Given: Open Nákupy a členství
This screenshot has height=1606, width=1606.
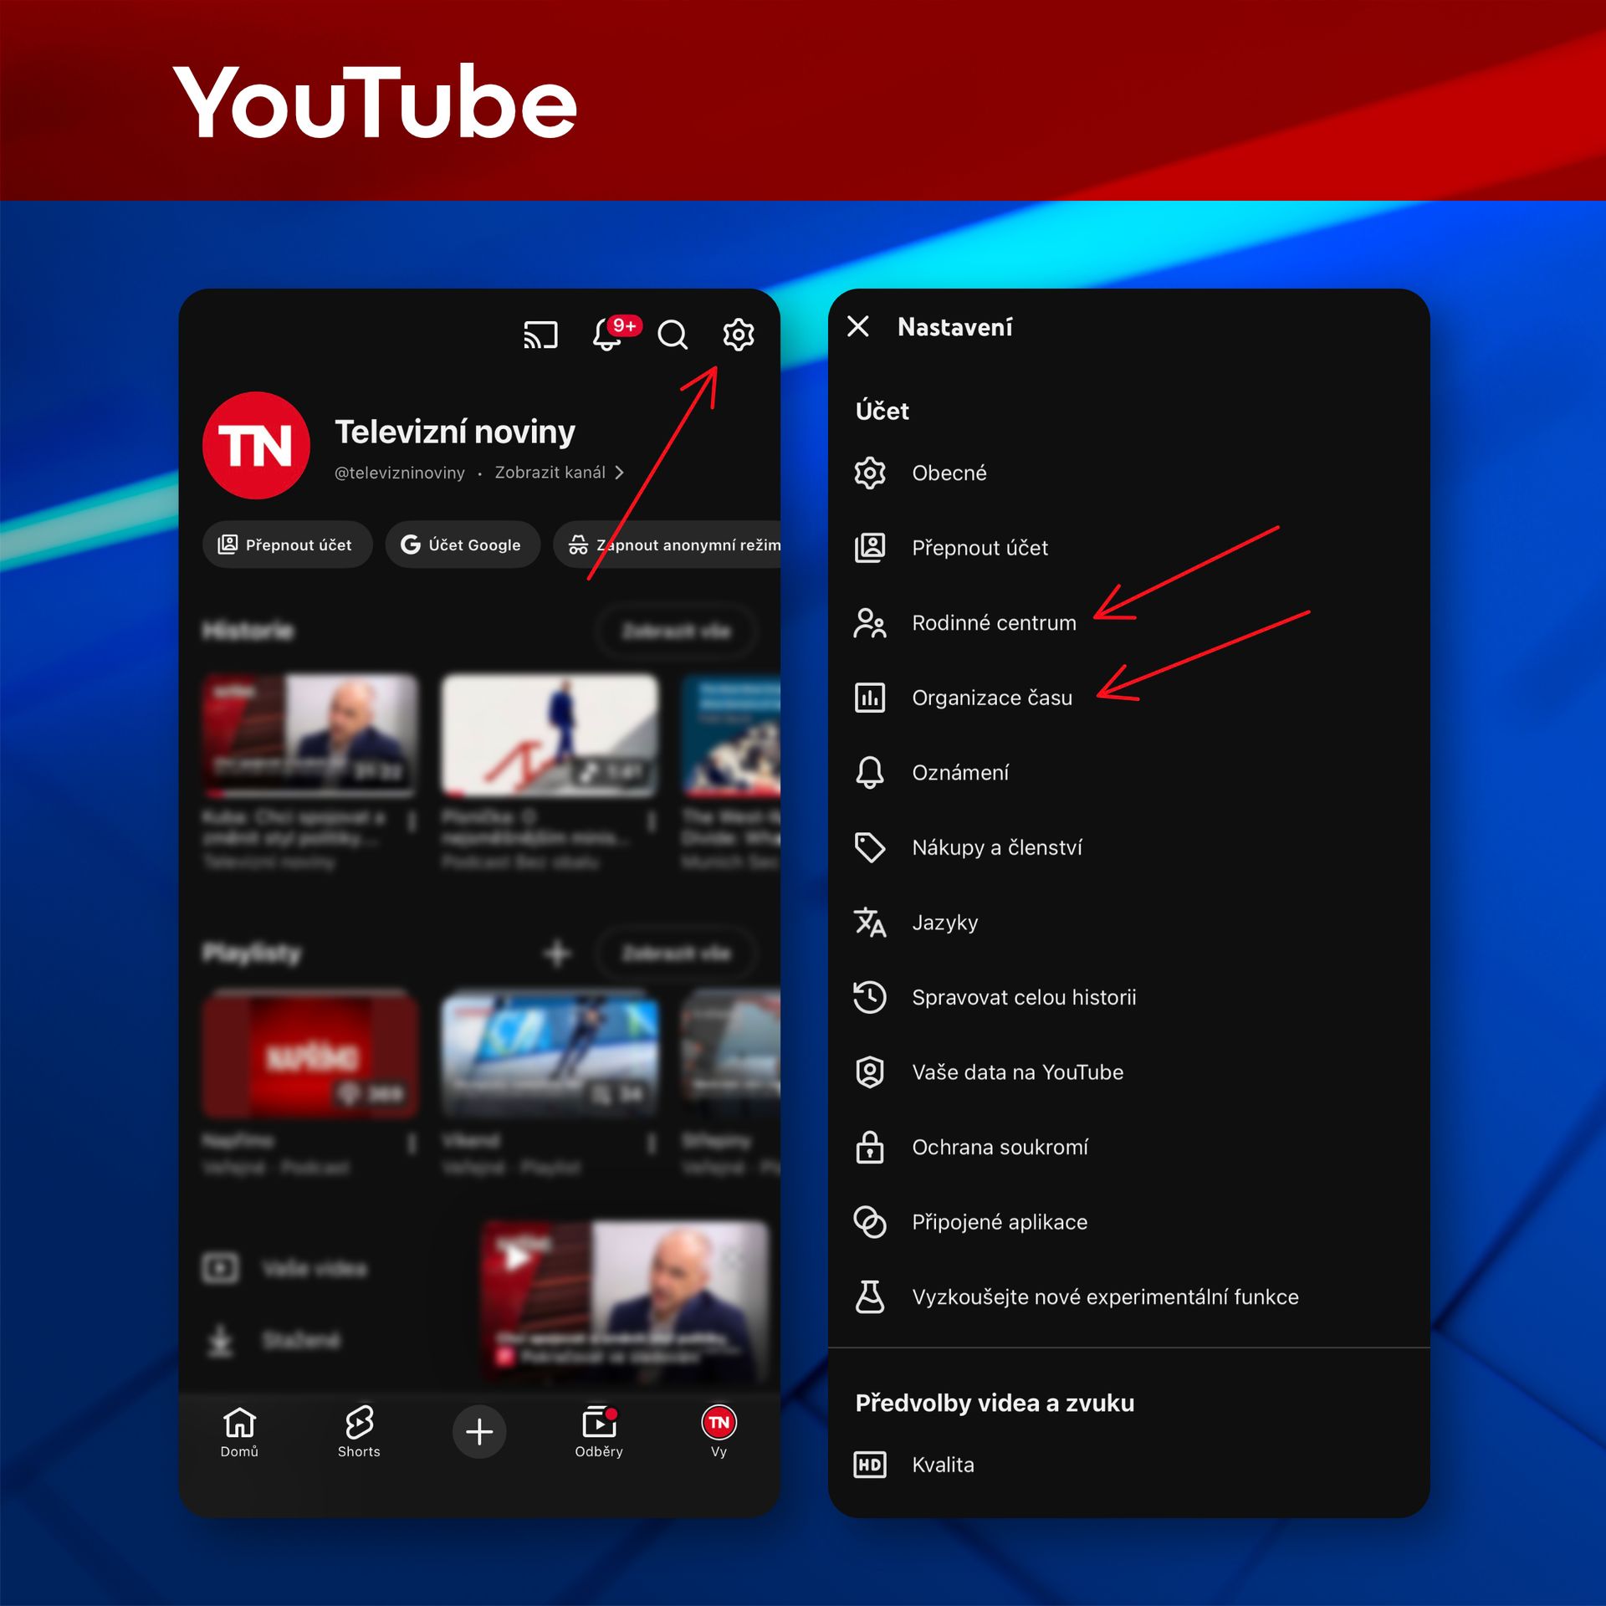Looking at the screenshot, I should pyautogui.click(x=1128, y=847).
